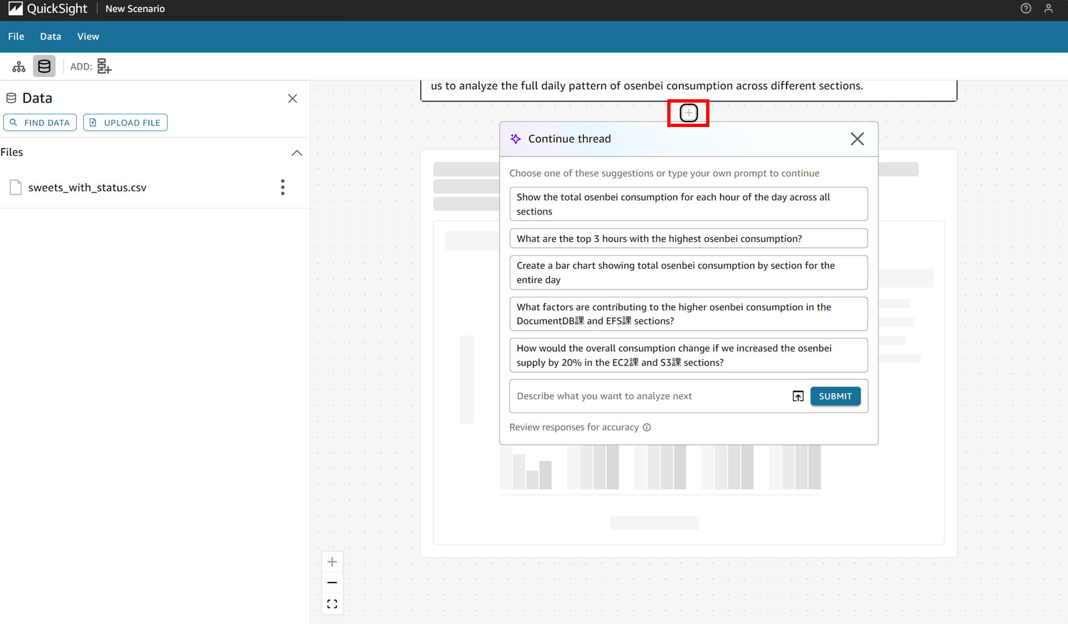Viewport: 1068px width, 624px height.
Task: Click the ADD block toolbar icon
Action: pos(104,66)
